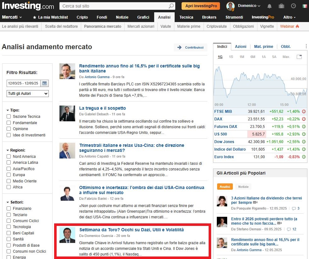309x259 pixels.
Task: Open the market widget three-dot menu
Action: (x=306, y=46)
